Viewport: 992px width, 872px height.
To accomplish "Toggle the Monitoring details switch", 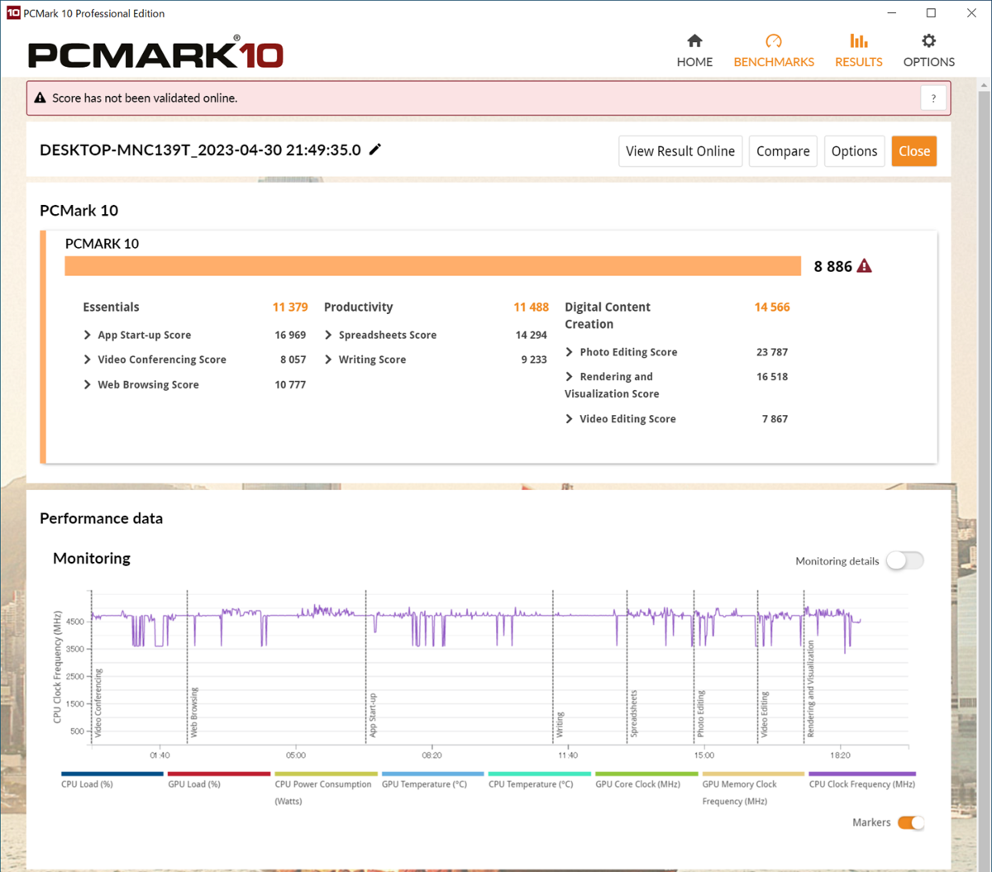I will click(904, 560).
